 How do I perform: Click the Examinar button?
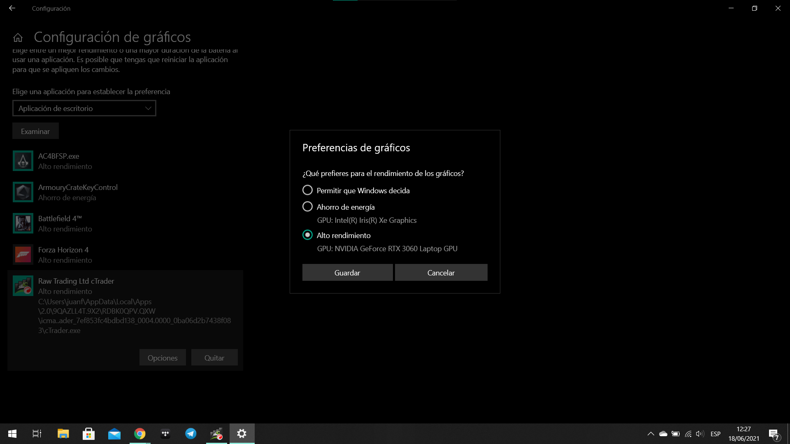coord(35,131)
